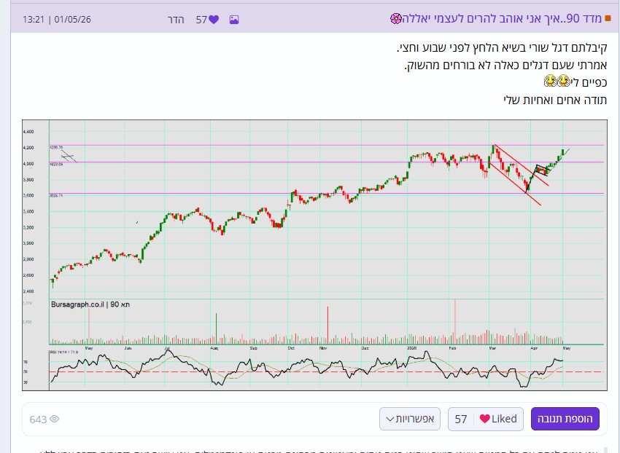Screen dimensions: 620x453
Task: Click the chevron arrow on אפשרויות
Action: [x=390, y=419]
